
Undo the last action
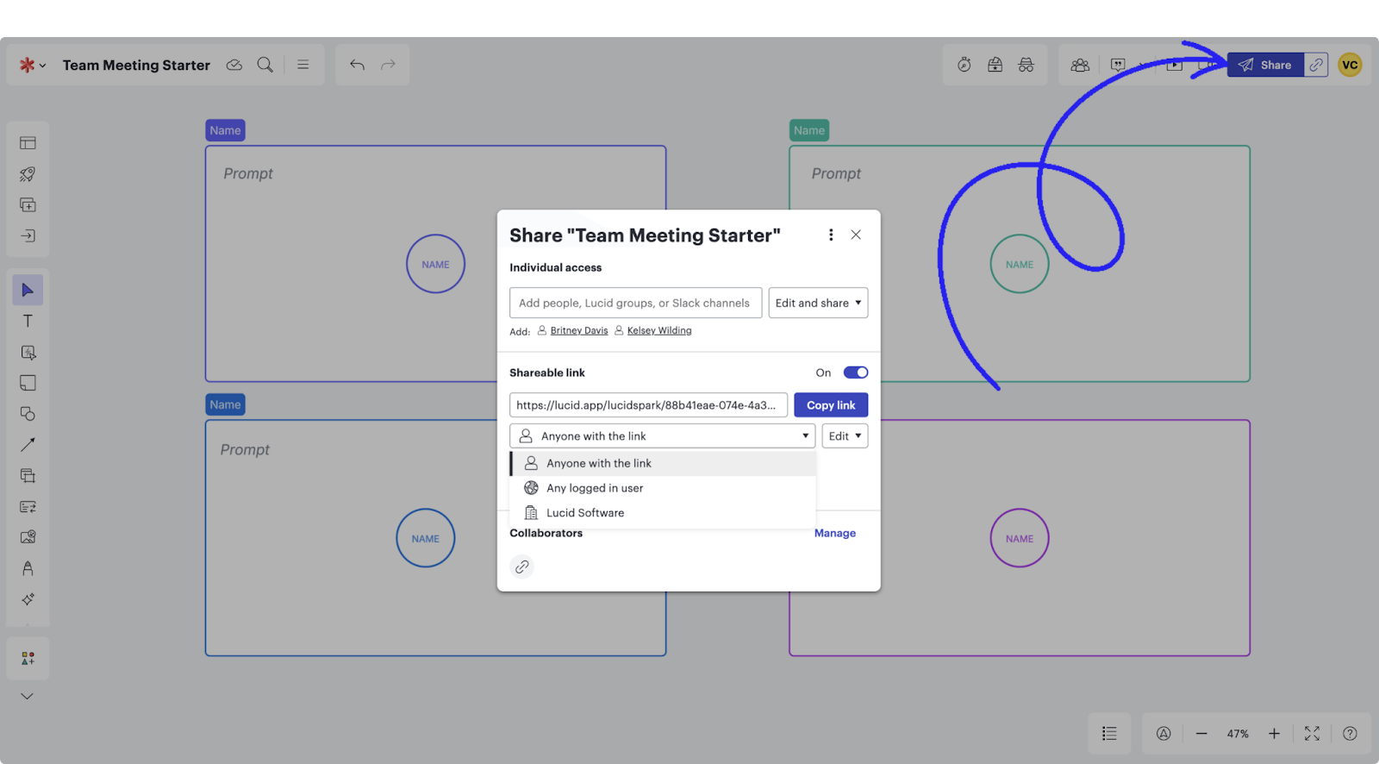tap(357, 66)
